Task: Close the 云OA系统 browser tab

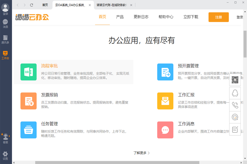Action: click(90, 5)
